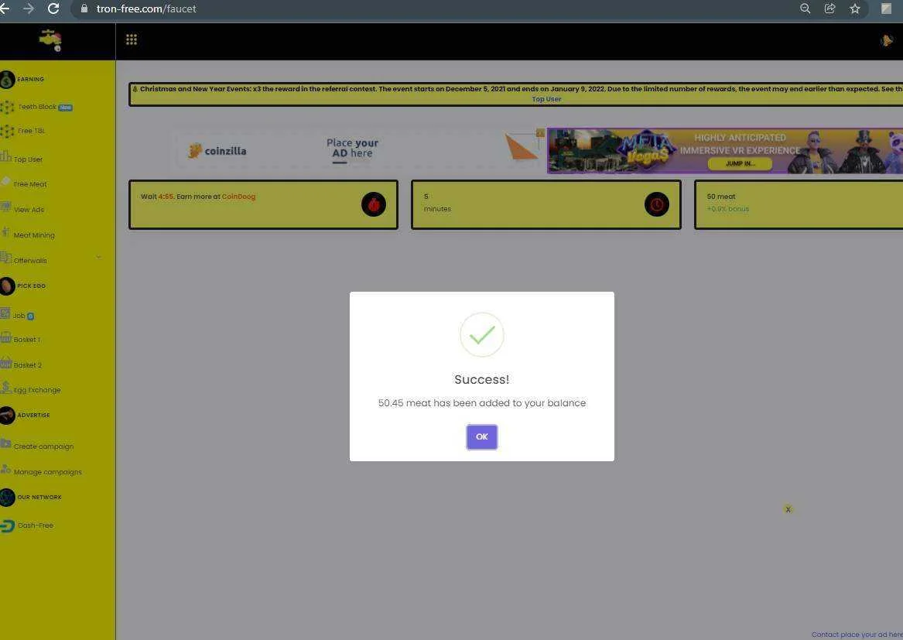Open browser zoom magnifier icon

click(x=805, y=9)
